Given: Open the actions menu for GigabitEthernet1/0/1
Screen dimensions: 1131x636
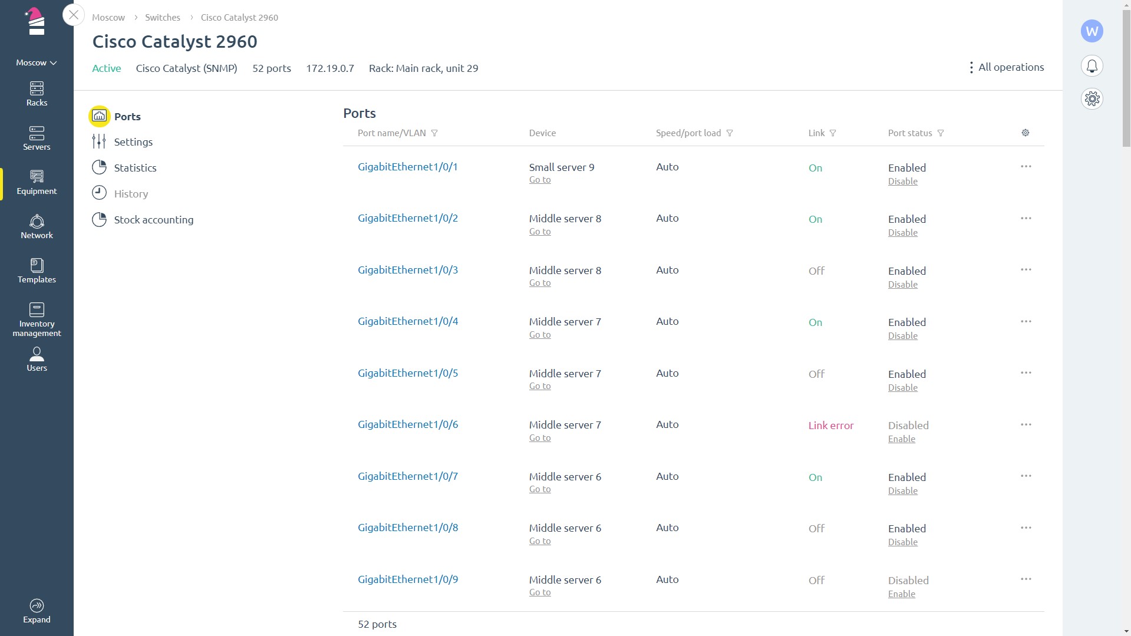Looking at the screenshot, I should [1026, 167].
